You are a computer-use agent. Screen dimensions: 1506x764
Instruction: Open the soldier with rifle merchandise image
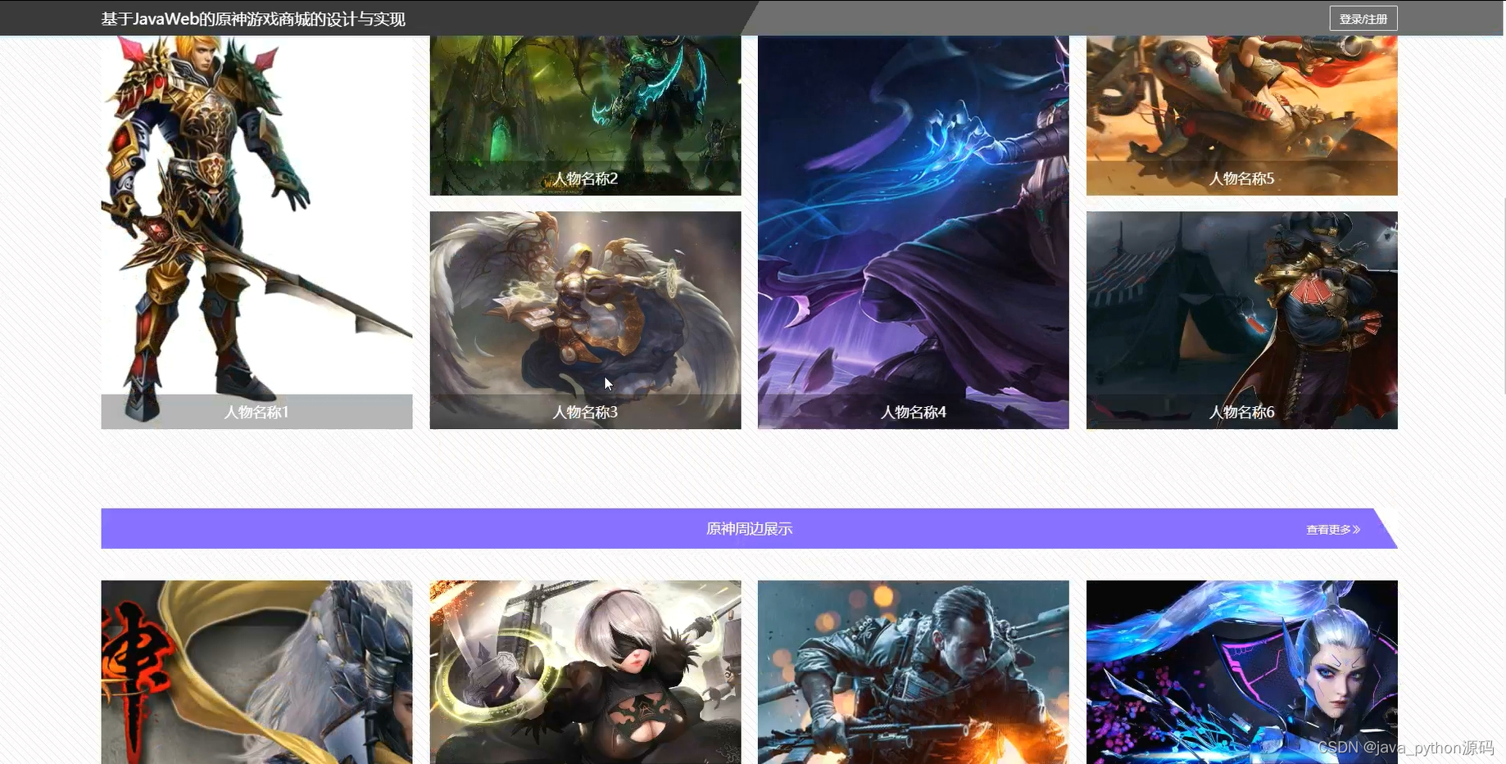[913, 672]
